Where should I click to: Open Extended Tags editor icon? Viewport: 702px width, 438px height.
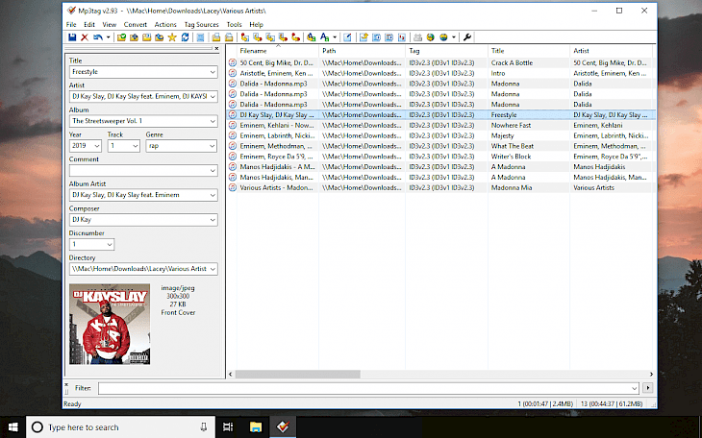347,37
